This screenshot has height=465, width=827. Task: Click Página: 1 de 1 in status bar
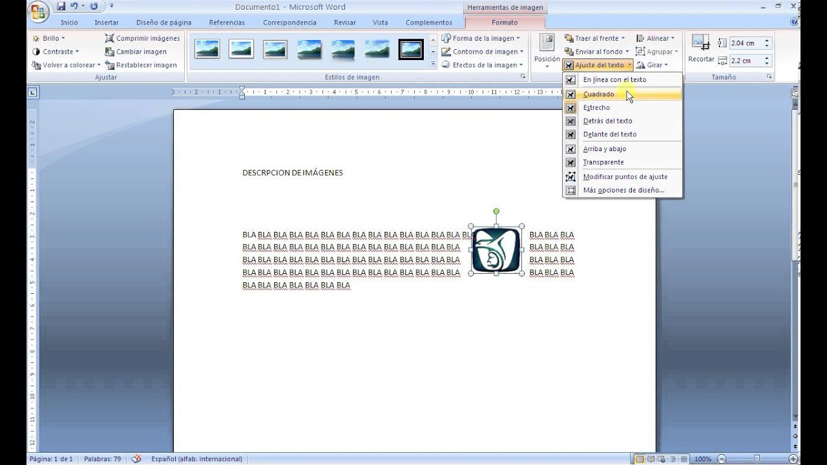[x=51, y=459]
